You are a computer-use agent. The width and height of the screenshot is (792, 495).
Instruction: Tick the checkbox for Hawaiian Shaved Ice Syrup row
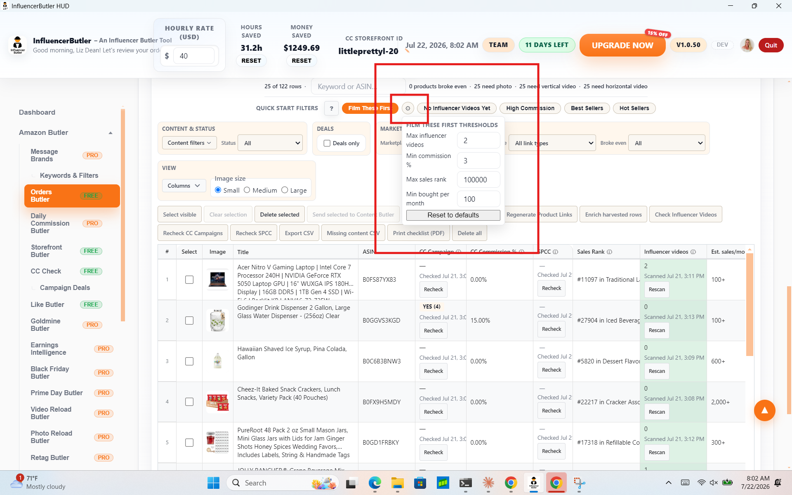[189, 361]
